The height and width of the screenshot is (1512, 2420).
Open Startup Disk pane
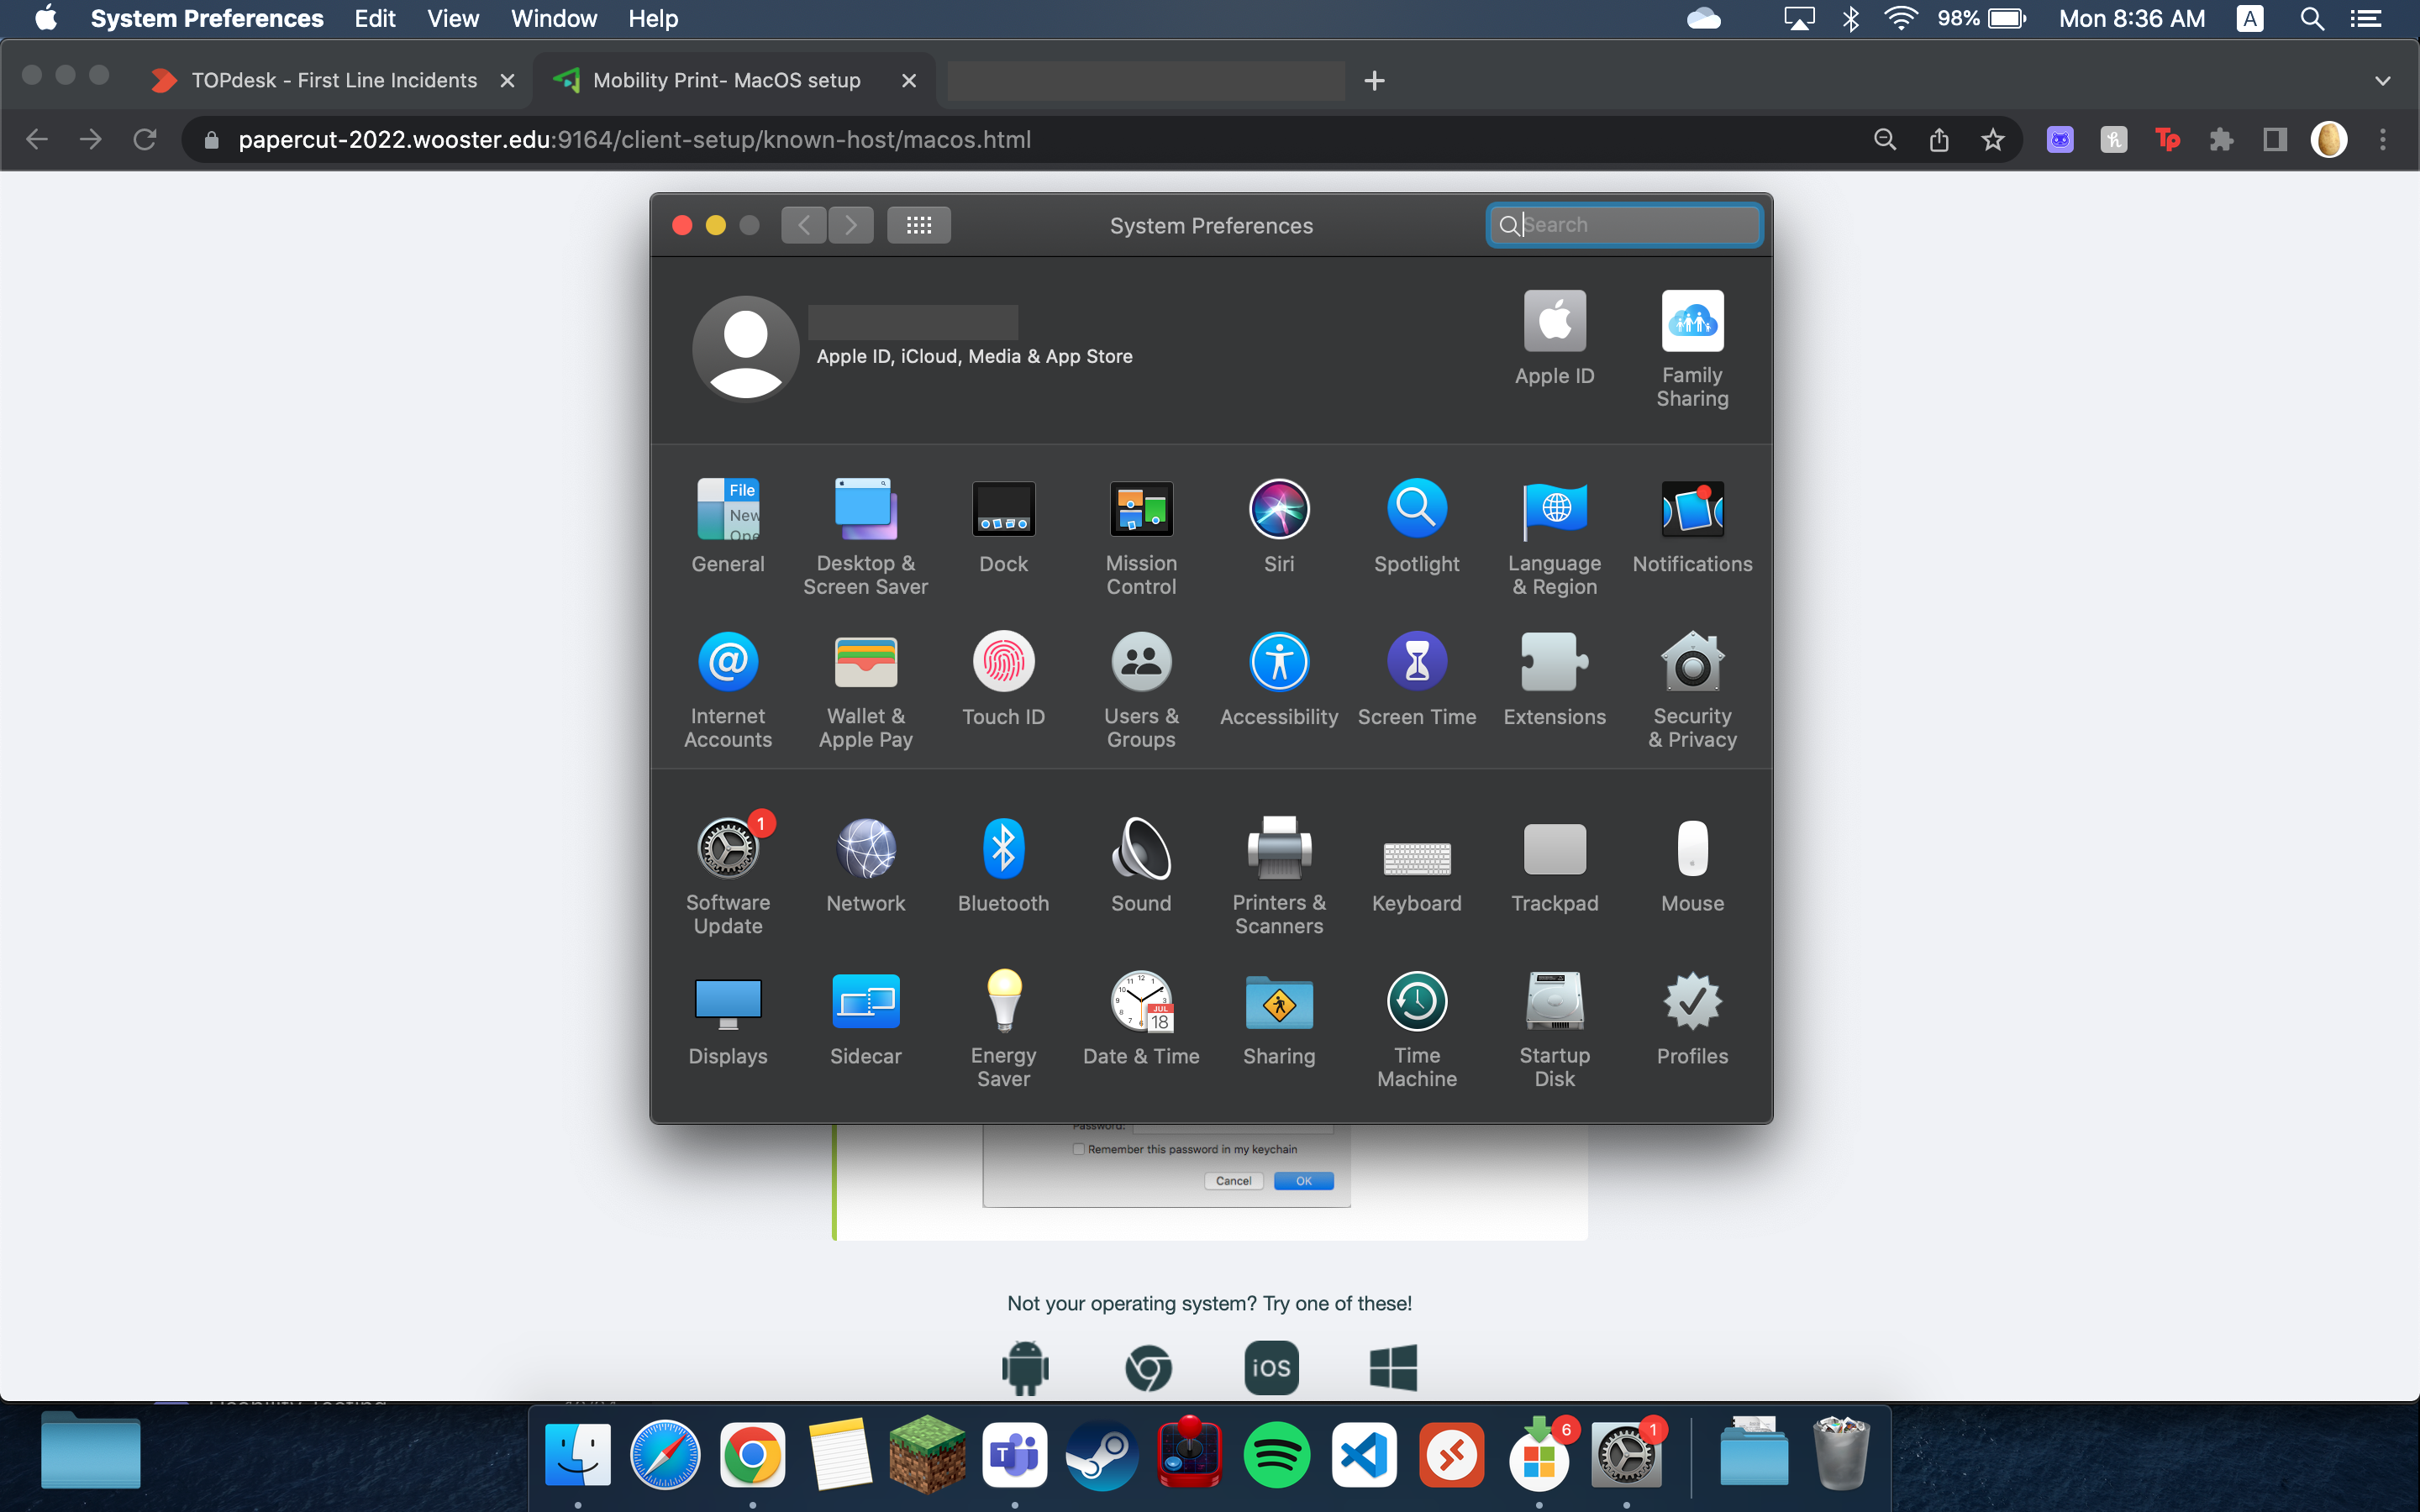click(x=1554, y=1028)
